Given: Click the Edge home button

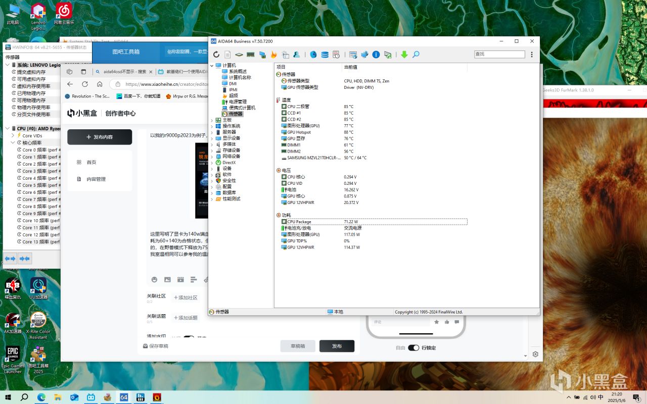Looking at the screenshot, I should (x=100, y=84).
